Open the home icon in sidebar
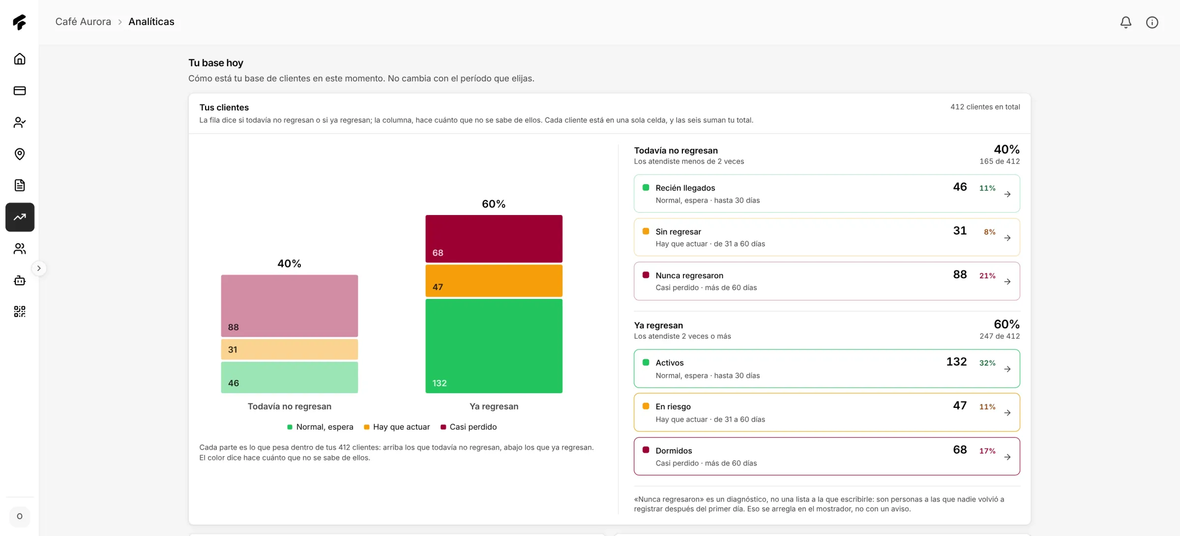 (20, 59)
